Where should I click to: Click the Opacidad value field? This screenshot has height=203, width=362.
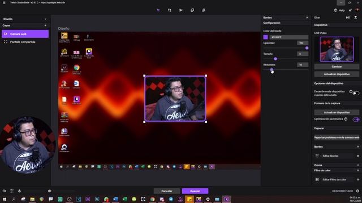click(303, 43)
